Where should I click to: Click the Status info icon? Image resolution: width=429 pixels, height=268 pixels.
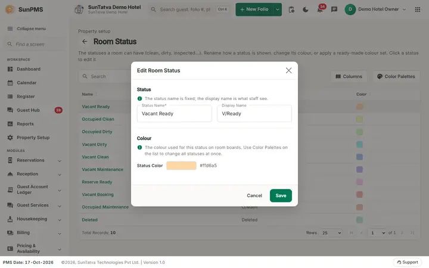[x=139, y=98]
